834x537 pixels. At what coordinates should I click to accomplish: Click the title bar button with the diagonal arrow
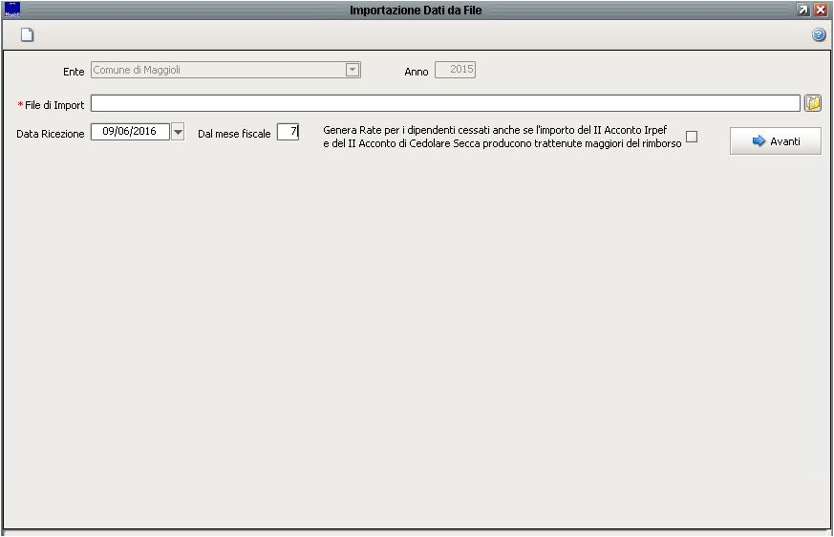point(802,10)
